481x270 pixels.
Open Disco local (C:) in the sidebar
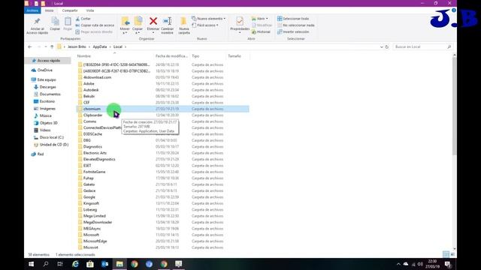52,137
